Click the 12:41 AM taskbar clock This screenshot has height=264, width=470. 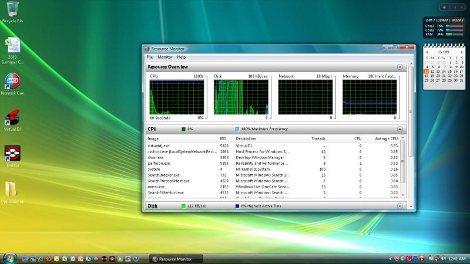(457, 259)
